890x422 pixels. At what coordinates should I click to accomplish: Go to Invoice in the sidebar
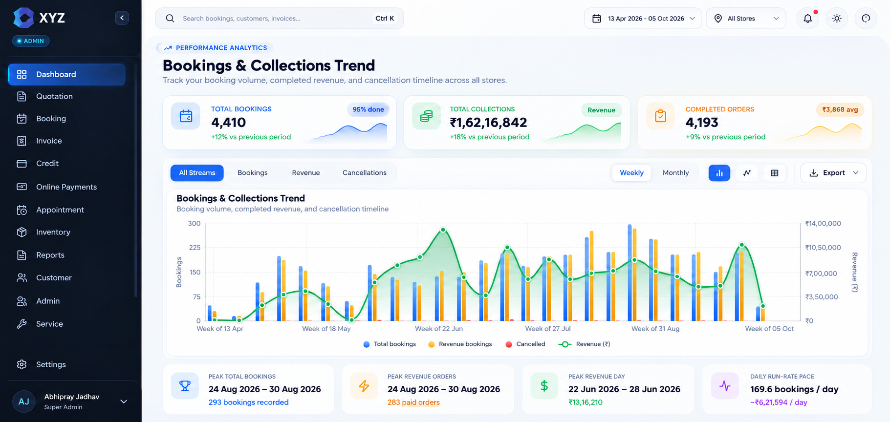point(67,141)
